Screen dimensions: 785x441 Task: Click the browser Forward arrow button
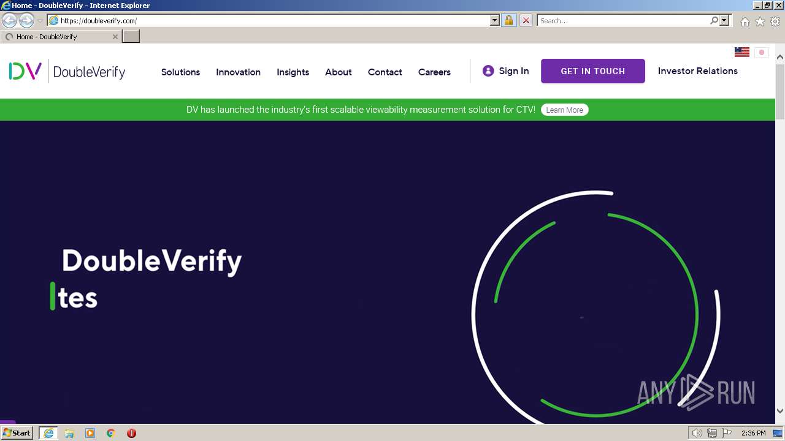(x=26, y=21)
